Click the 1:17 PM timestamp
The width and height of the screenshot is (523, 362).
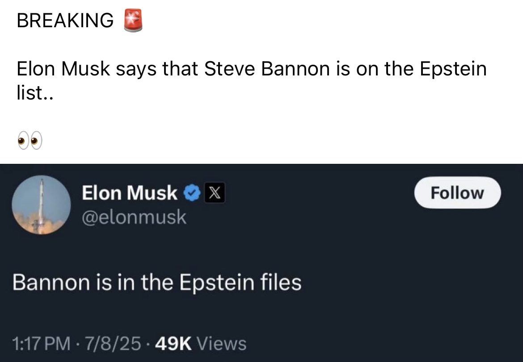42,344
